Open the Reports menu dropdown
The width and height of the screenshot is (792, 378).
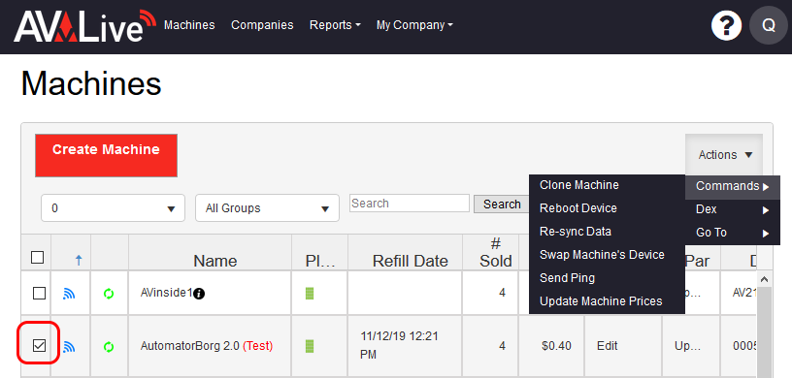point(335,25)
